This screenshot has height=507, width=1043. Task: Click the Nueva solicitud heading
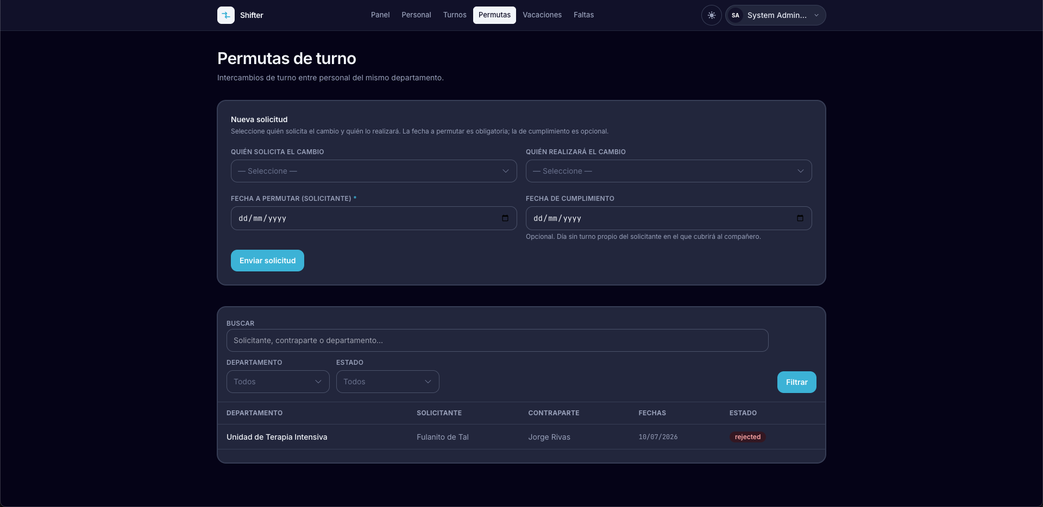[x=259, y=119]
